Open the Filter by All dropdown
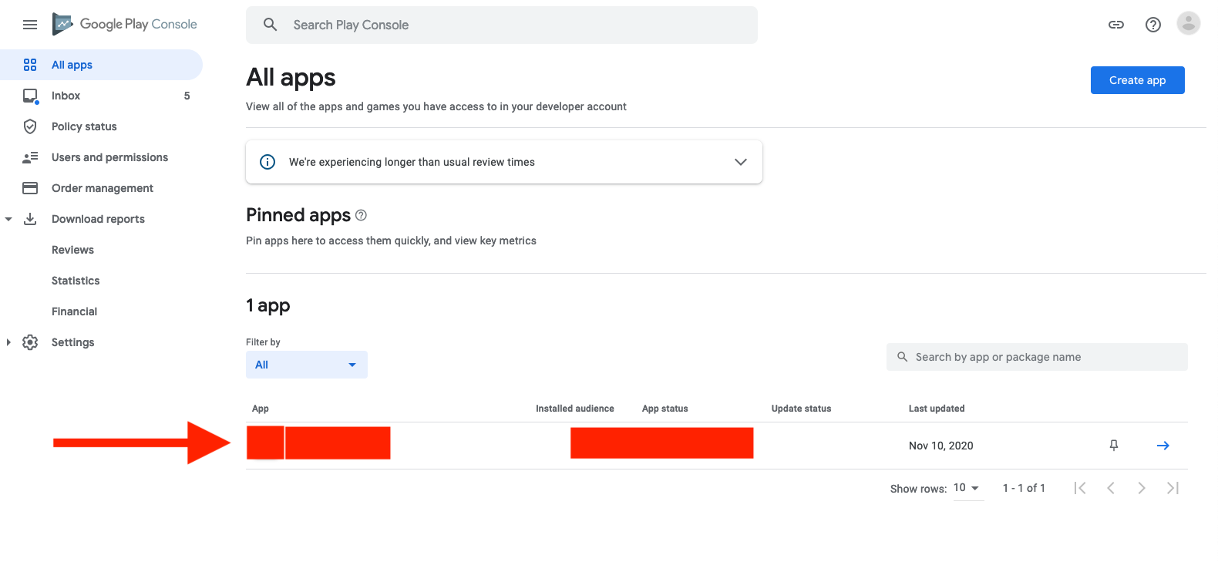 coord(306,365)
